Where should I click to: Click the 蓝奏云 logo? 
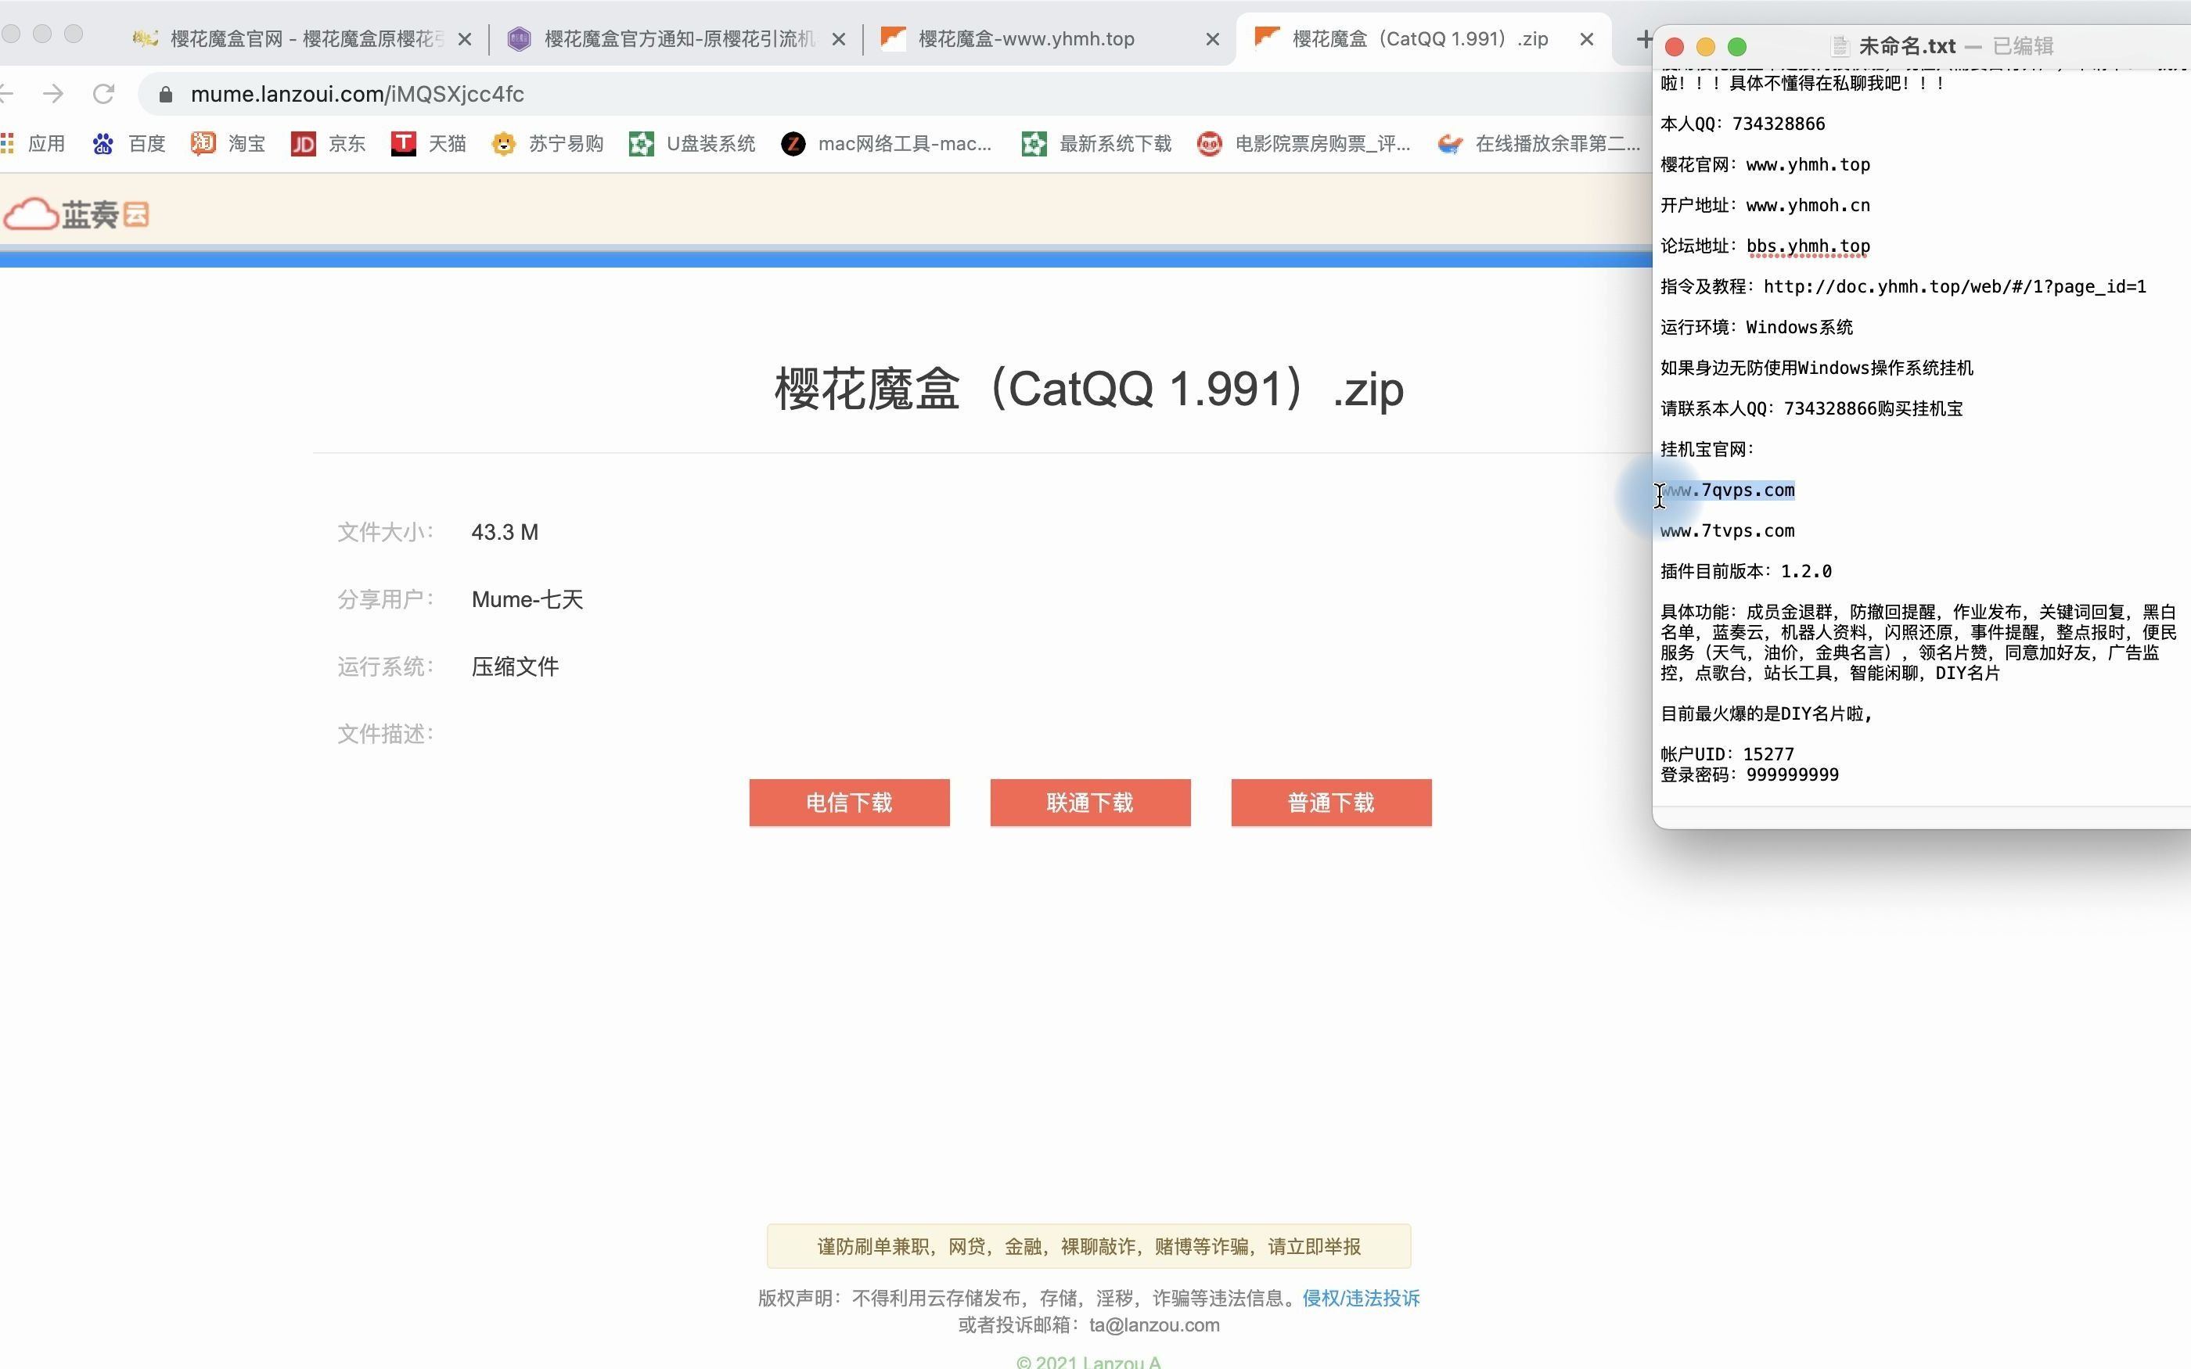click(x=77, y=214)
